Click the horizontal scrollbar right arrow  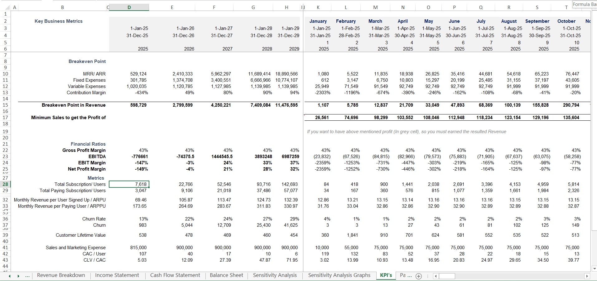[x=587, y=276]
